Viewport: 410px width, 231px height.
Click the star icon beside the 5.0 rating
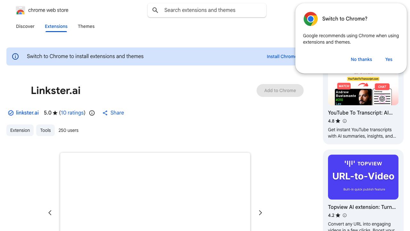(x=55, y=113)
